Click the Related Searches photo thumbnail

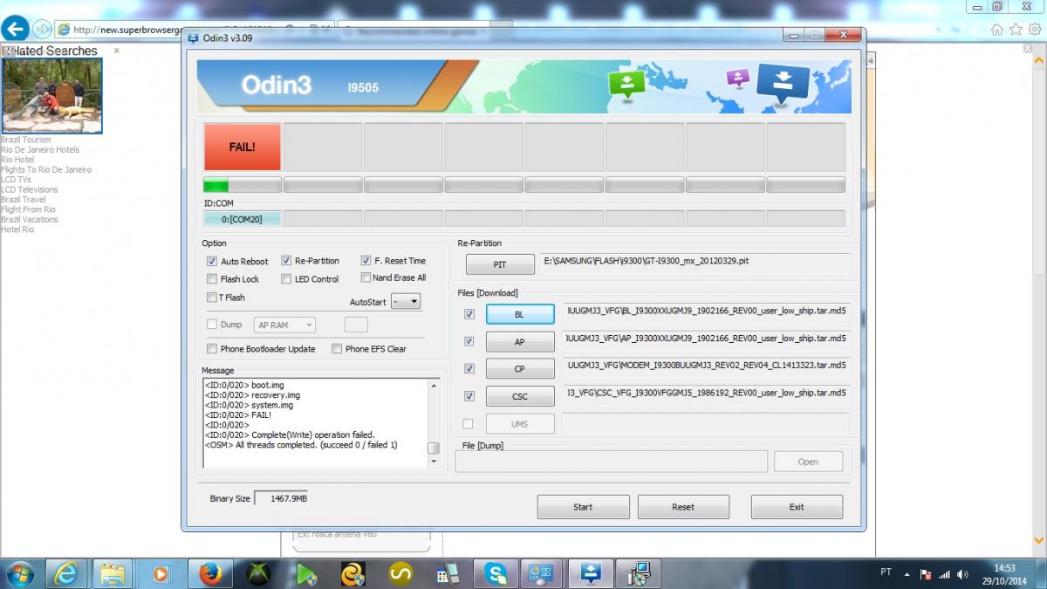[x=51, y=96]
